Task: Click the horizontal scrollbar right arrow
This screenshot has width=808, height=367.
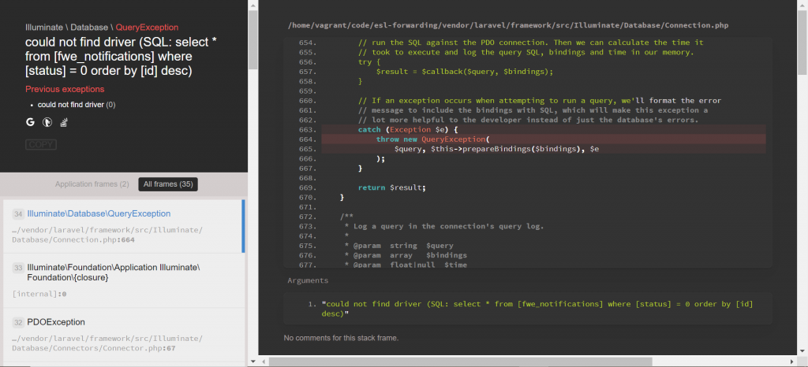Action: (791, 361)
